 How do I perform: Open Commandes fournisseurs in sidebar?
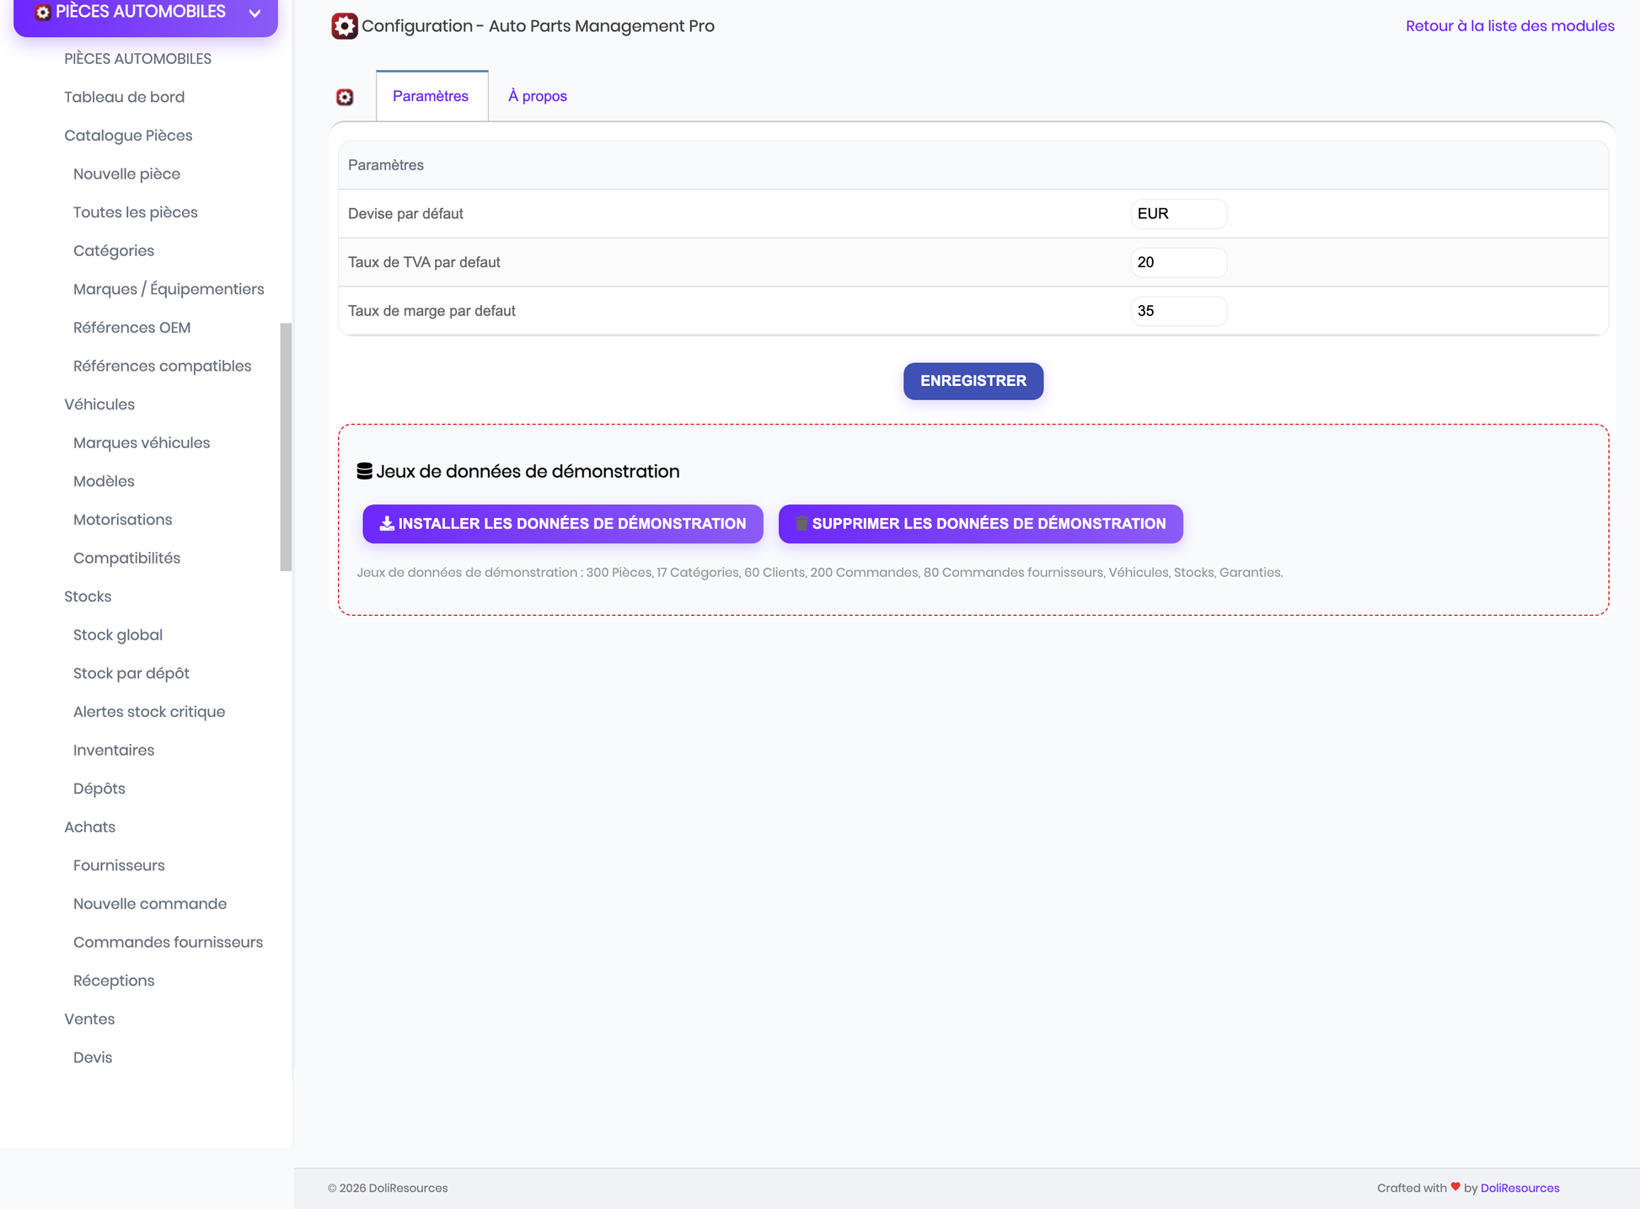click(168, 943)
